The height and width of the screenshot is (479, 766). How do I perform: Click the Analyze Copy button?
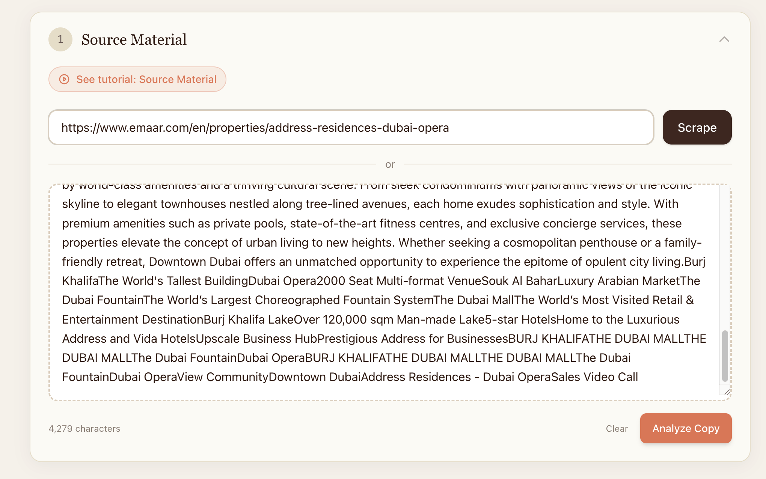pos(686,428)
